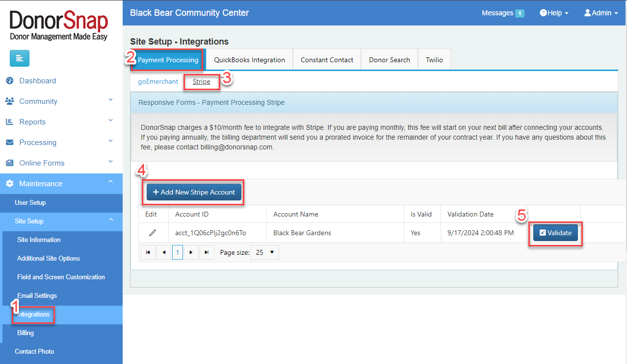Go to previous page of account grid
The height and width of the screenshot is (364, 627).
(x=163, y=253)
